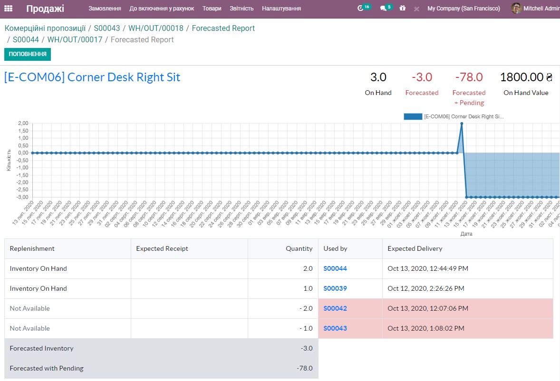Click Mitchell Admin avatar picture
This screenshot has width=560, height=381.
[516, 9]
